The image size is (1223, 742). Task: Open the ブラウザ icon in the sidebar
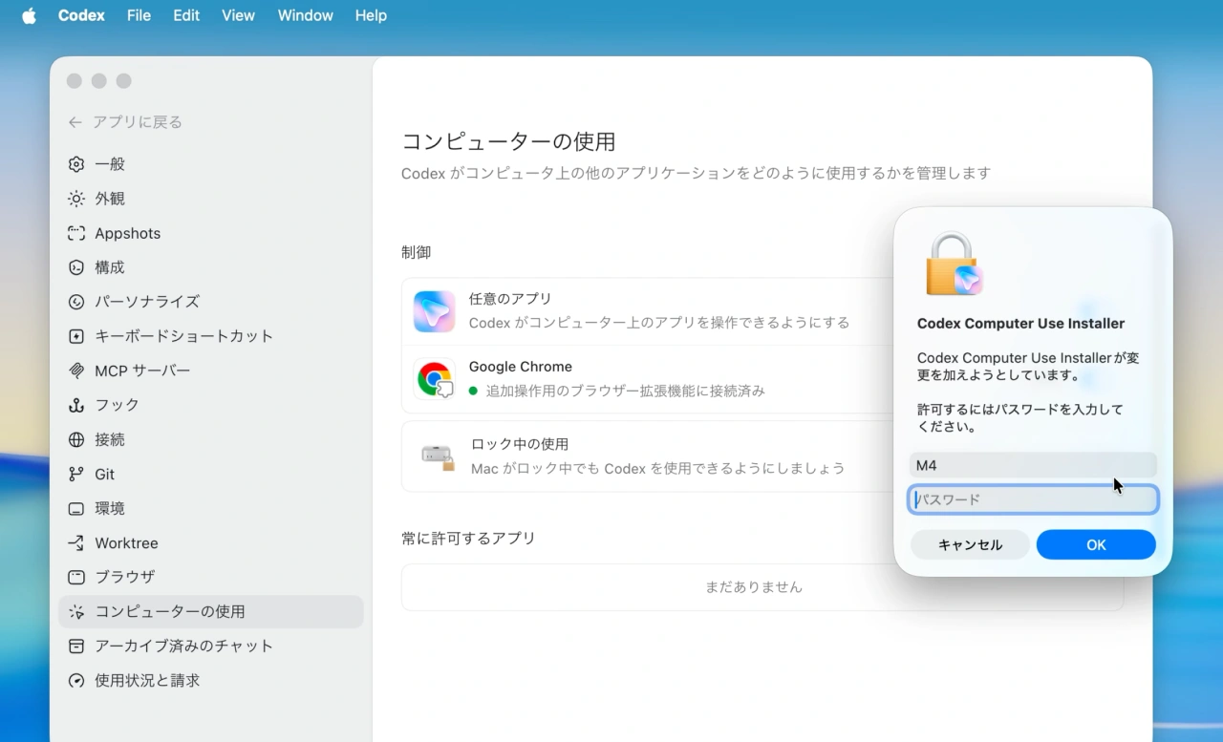(76, 577)
